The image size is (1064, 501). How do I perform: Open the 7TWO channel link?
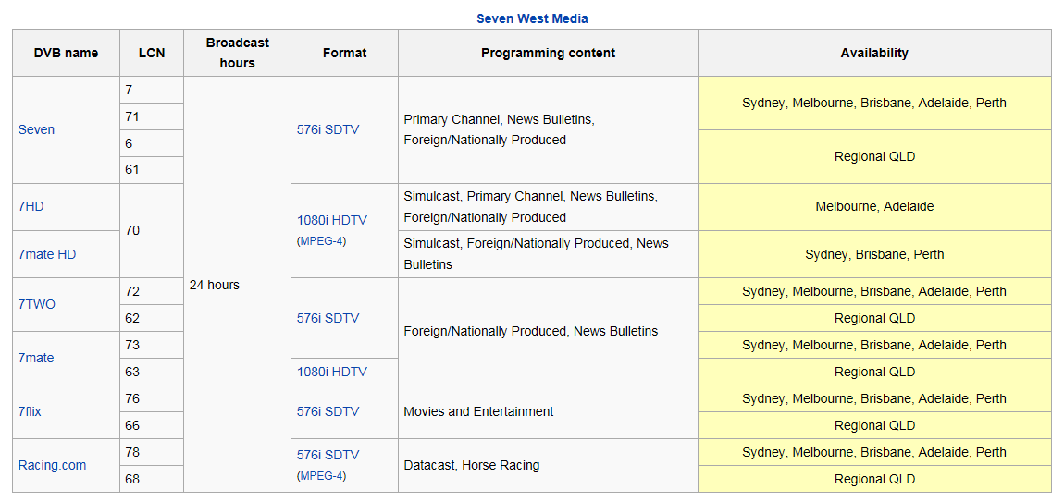37,304
